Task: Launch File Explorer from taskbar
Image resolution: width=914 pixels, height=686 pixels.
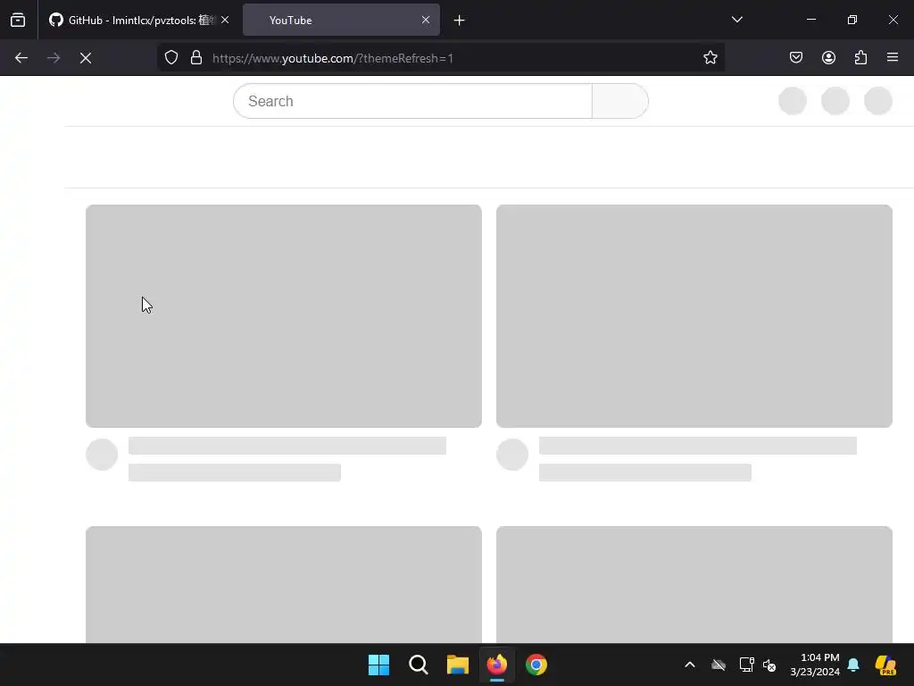Action: point(458,665)
